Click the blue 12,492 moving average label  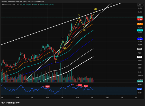click(x=140, y=39)
